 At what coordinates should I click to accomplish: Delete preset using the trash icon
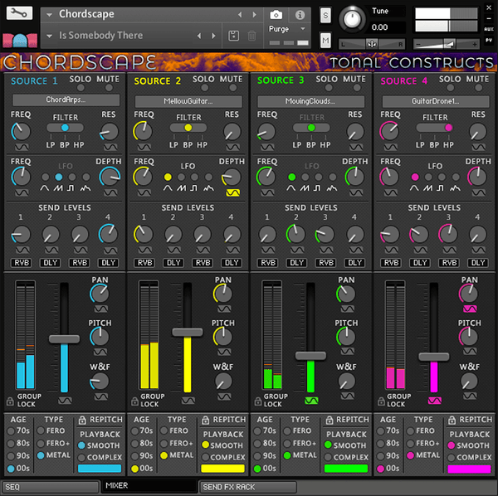(252, 36)
